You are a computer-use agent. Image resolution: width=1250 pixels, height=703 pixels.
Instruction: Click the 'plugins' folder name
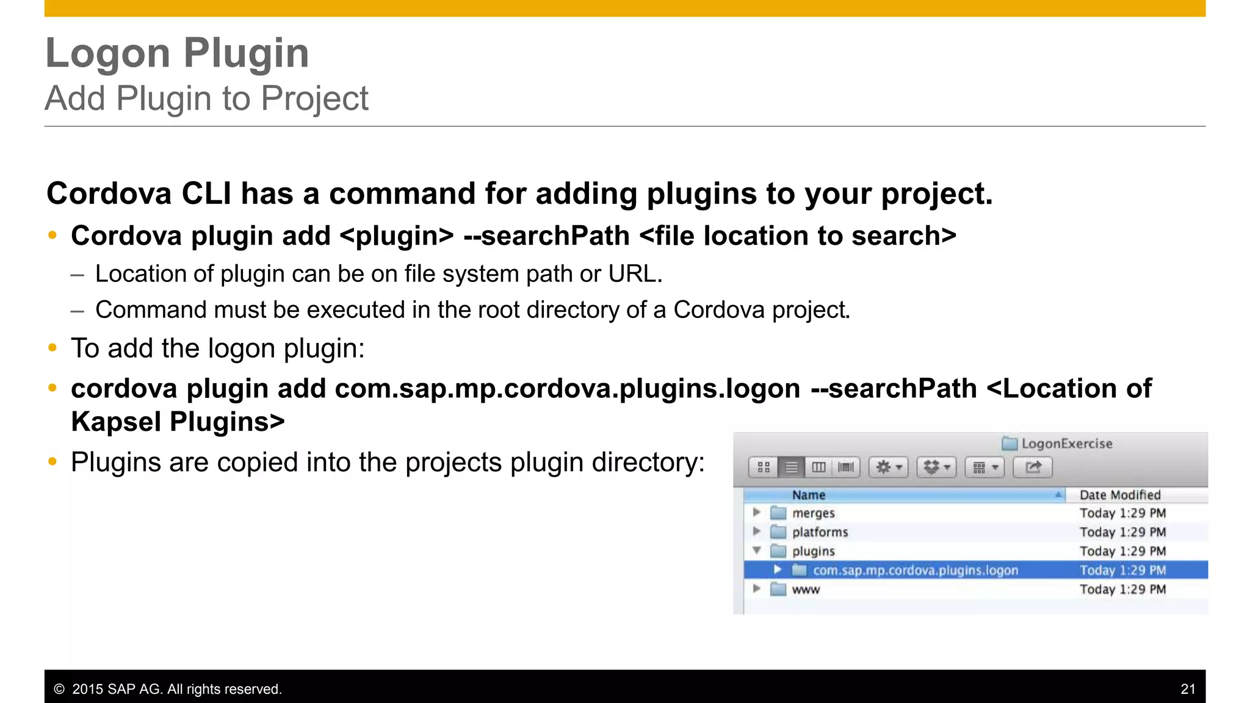click(x=814, y=551)
